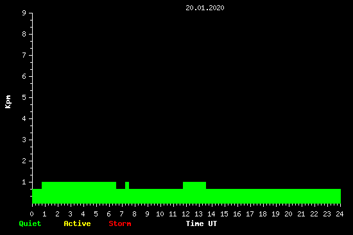Image resolution: width=353 pixels, height=235 pixels.
Task: Click the yellow Active legend label
Action: (77, 223)
